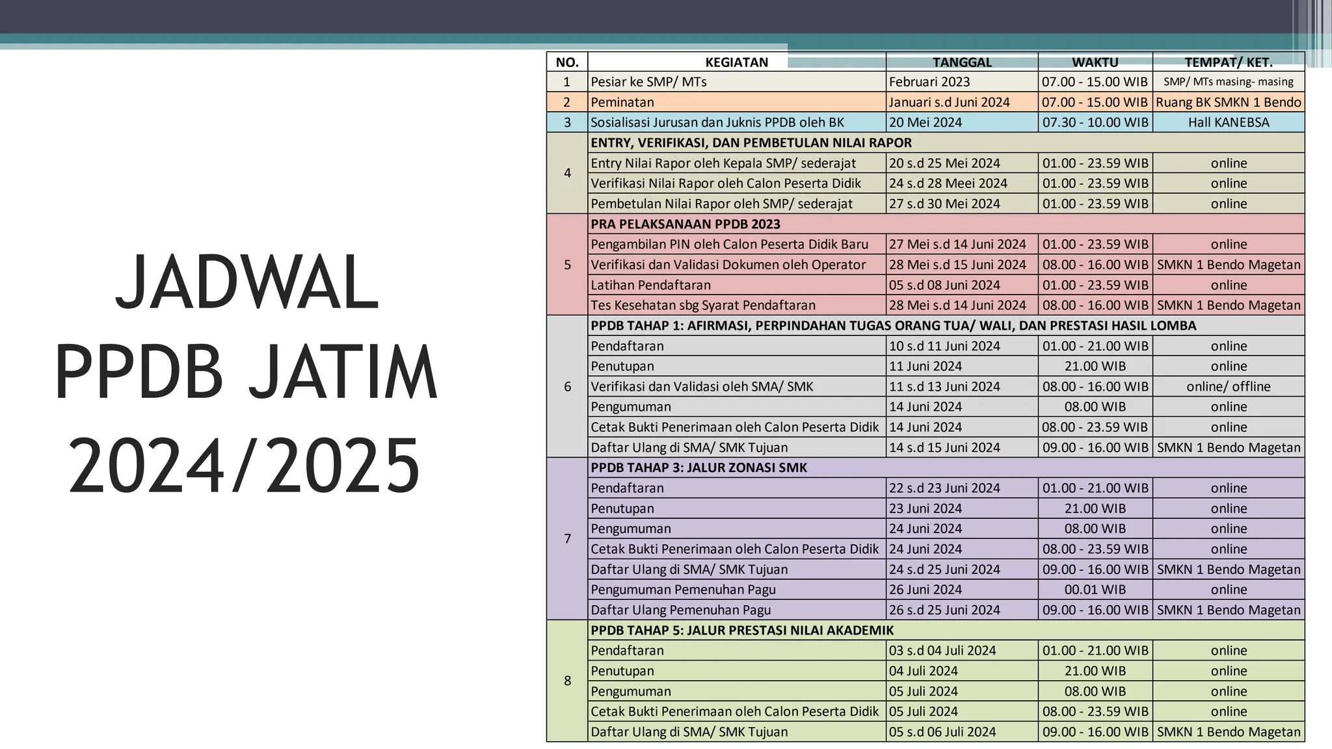1332x749 pixels.
Task: Select the date '28 Mei s.d 14 Juni 2024'
Action: [962, 305]
